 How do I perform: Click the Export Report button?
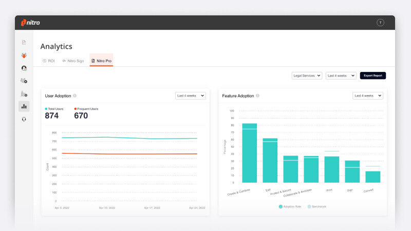(x=372, y=75)
